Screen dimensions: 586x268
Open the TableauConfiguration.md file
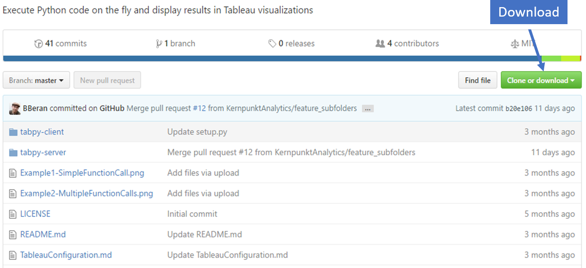click(x=66, y=255)
